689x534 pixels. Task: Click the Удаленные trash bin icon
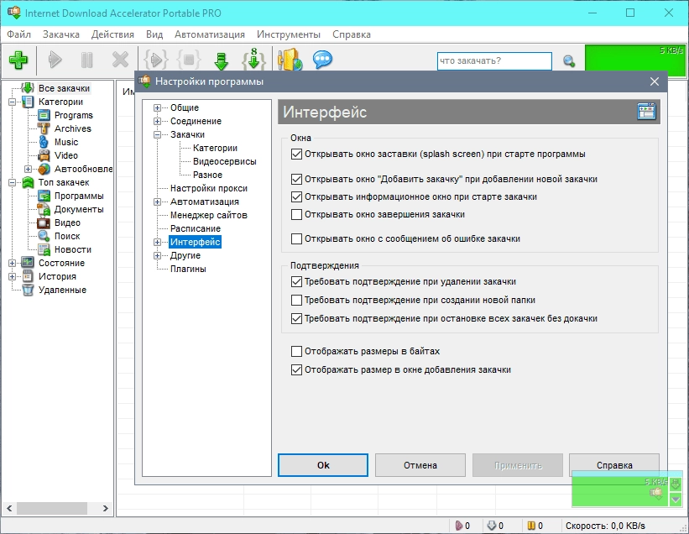(x=28, y=290)
